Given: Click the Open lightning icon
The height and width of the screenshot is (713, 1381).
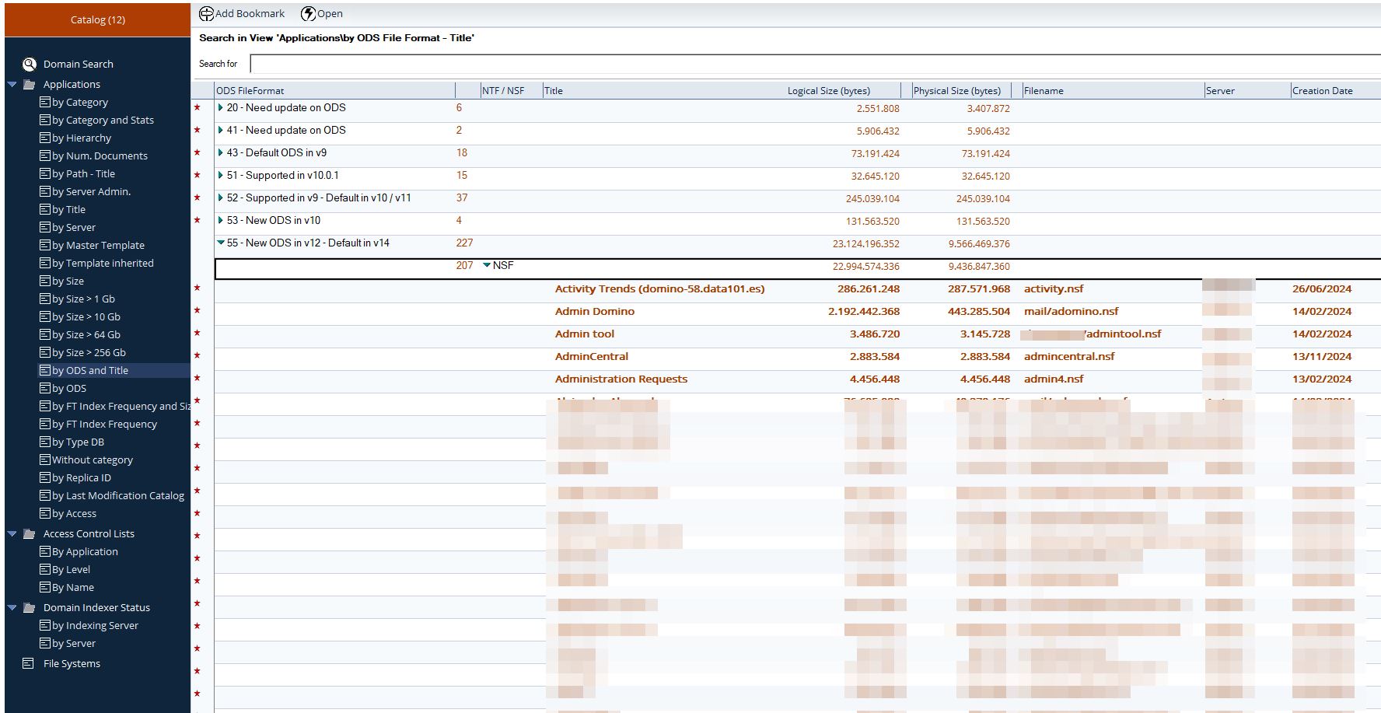Looking at the screenshot, I should coord(308,14).
